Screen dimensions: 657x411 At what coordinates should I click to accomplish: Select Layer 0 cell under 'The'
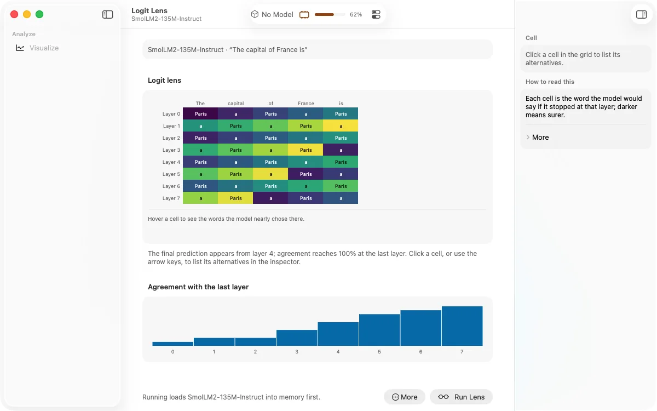200,114
